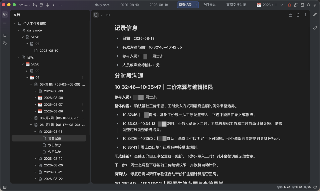
Task: Open global search magnifier icon
Action: click(309, 5)
